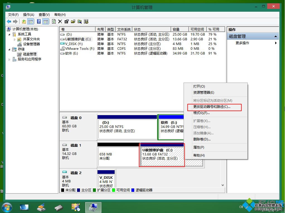Viewport: 285px width, 213px height.
Task: Open the 文件(F) menu
Action: (13, 15)
